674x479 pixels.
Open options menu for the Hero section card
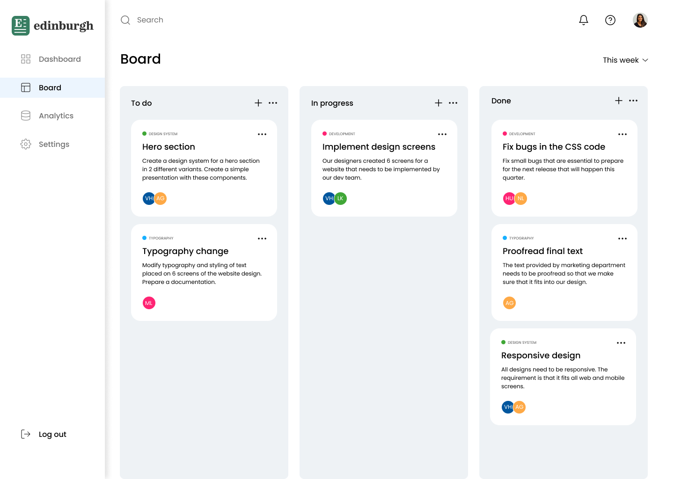click(262, 134)
